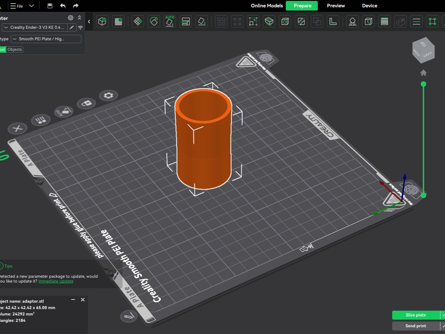Click the Add model cube icon
Screen dimensions: 445x334
pos(102,21)
